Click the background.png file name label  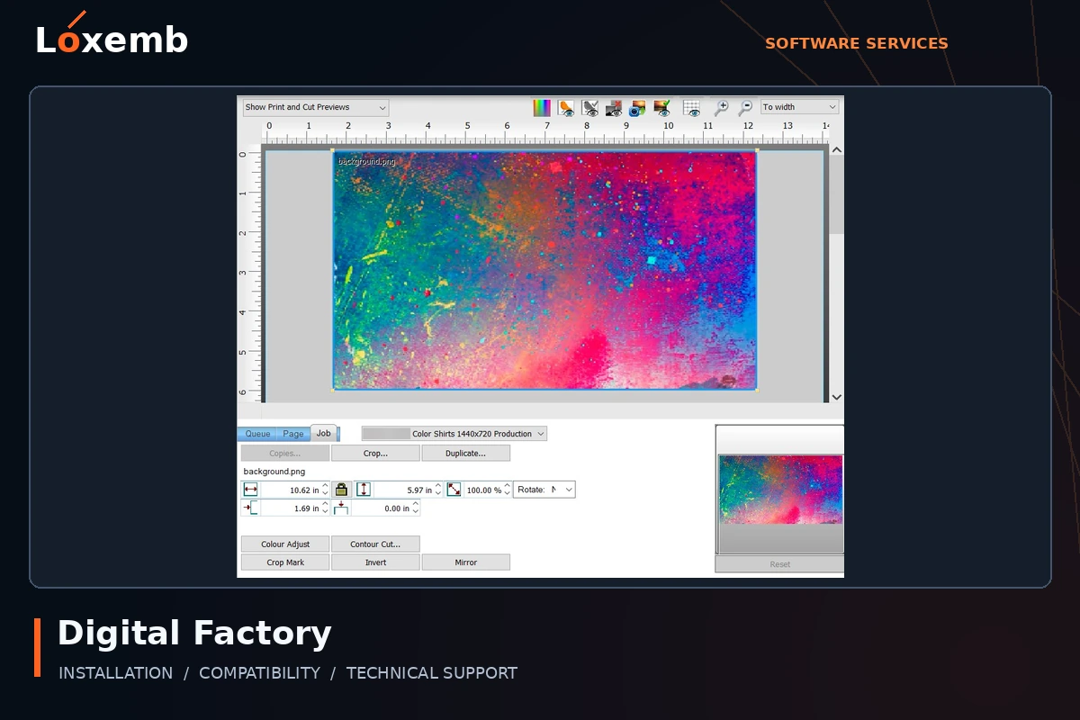(x=274, y=472)
